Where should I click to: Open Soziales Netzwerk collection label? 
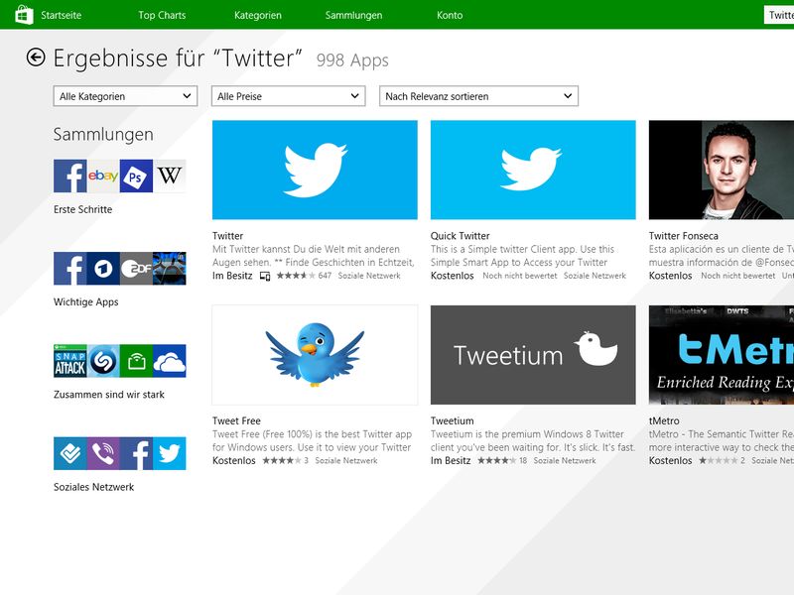[93, 487]
